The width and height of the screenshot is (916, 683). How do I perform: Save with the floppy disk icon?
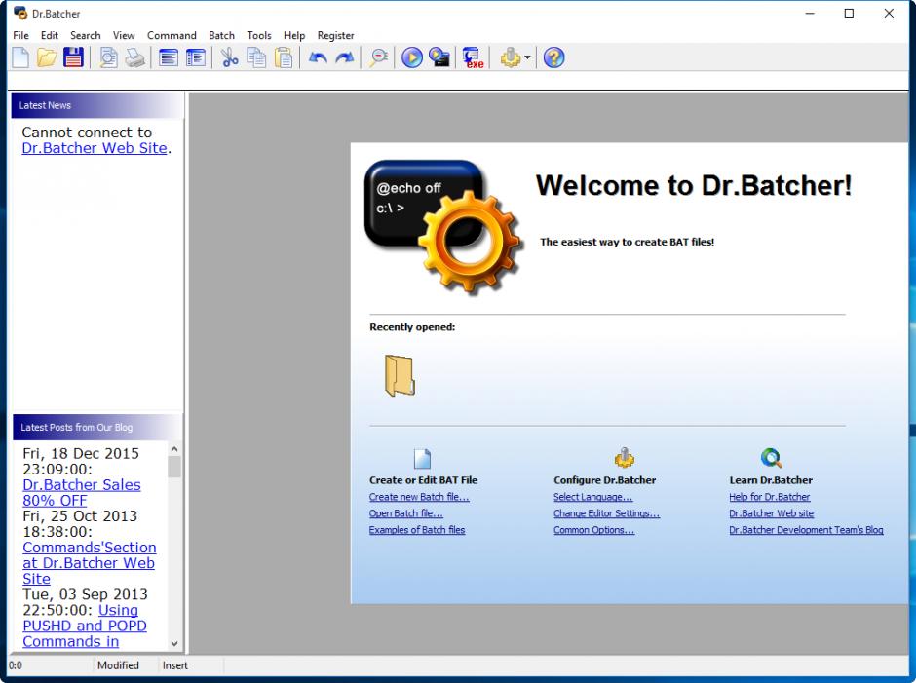[x=74, y=57]
